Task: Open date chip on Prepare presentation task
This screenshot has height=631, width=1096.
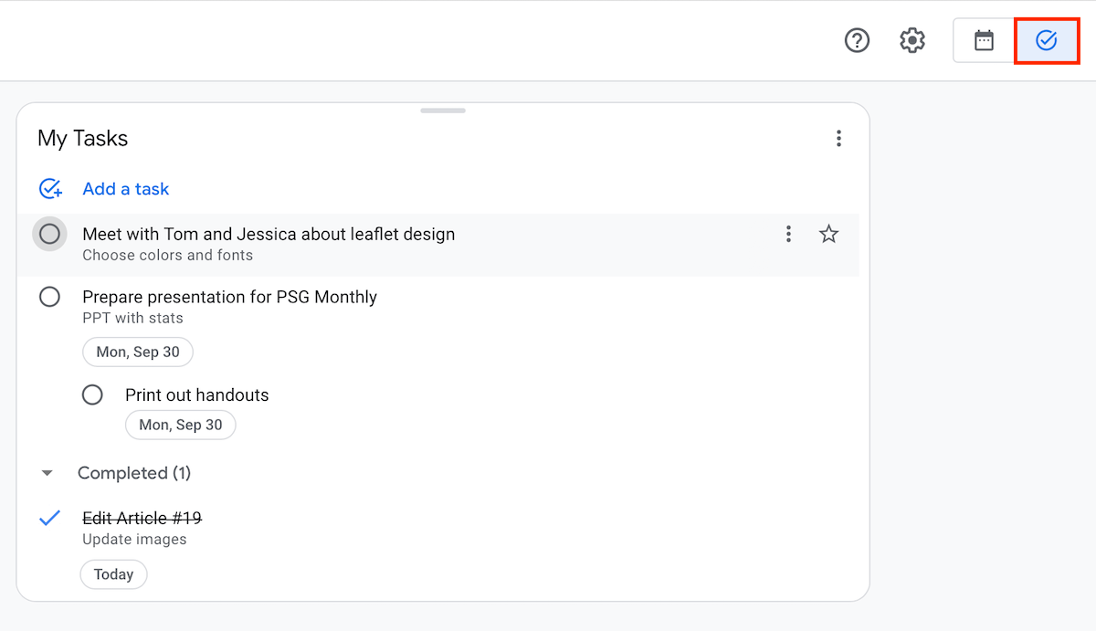Action: (138, 352)
